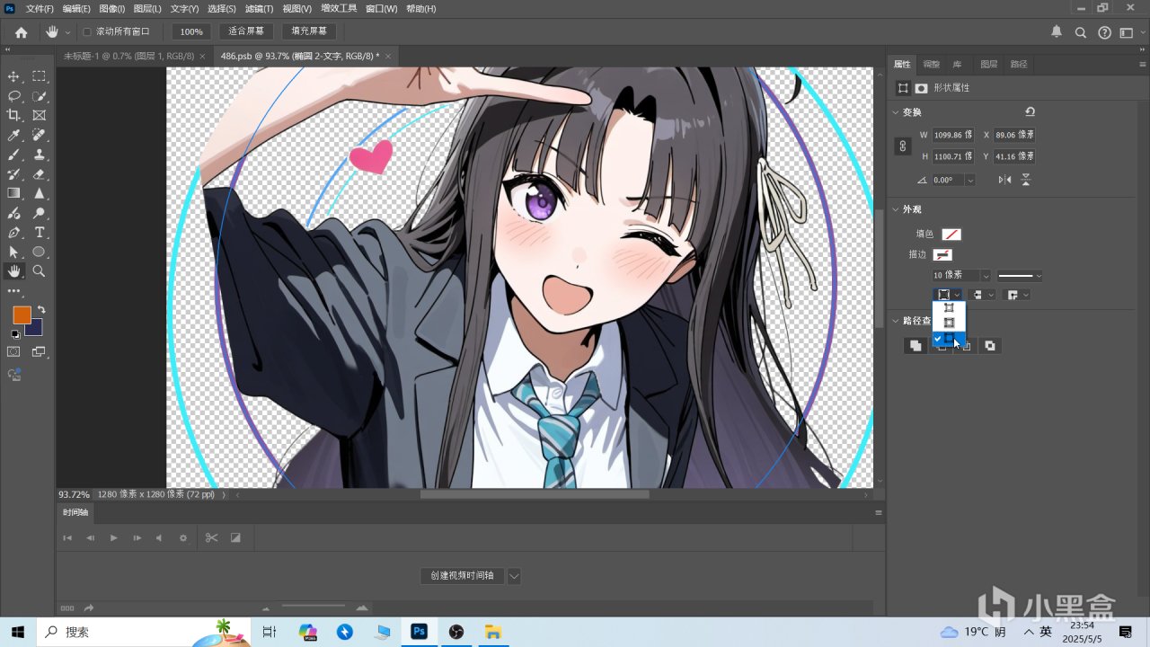Viewport: 1150px width, 647px height.
Task: Select the Crop tool
Action: point(14,115)
